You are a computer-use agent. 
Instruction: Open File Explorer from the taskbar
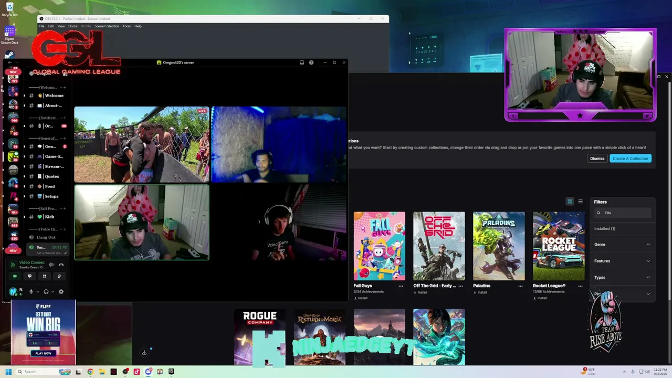click(102, 372)
